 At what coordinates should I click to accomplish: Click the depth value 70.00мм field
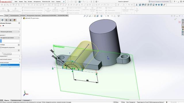coord(9,45)
